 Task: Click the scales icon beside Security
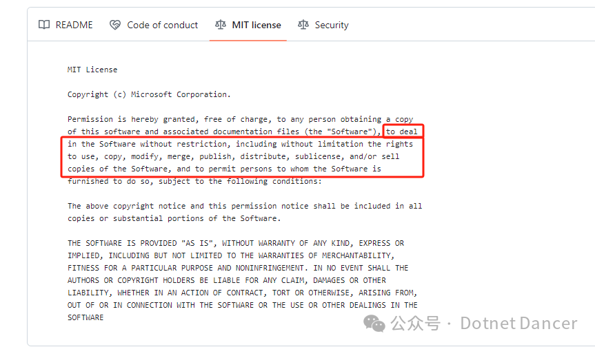[x=303, y=25]
